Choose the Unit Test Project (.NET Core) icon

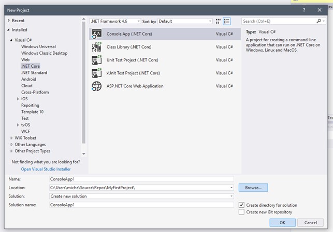click(97, 60)
